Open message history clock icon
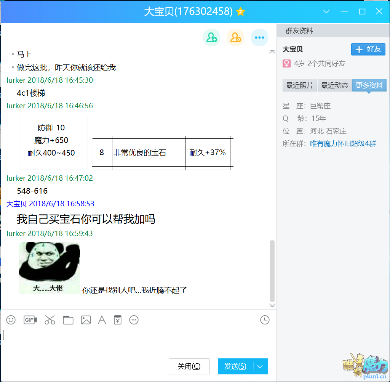Viewport: 390px width, 382px height. [265, 320]
